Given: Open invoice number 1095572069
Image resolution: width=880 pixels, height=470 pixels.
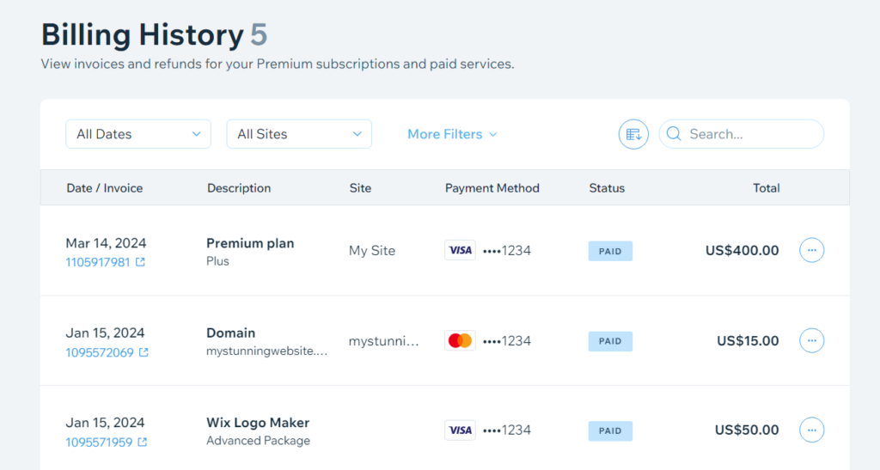Looking at the screenshot, I should pos(100,352).
